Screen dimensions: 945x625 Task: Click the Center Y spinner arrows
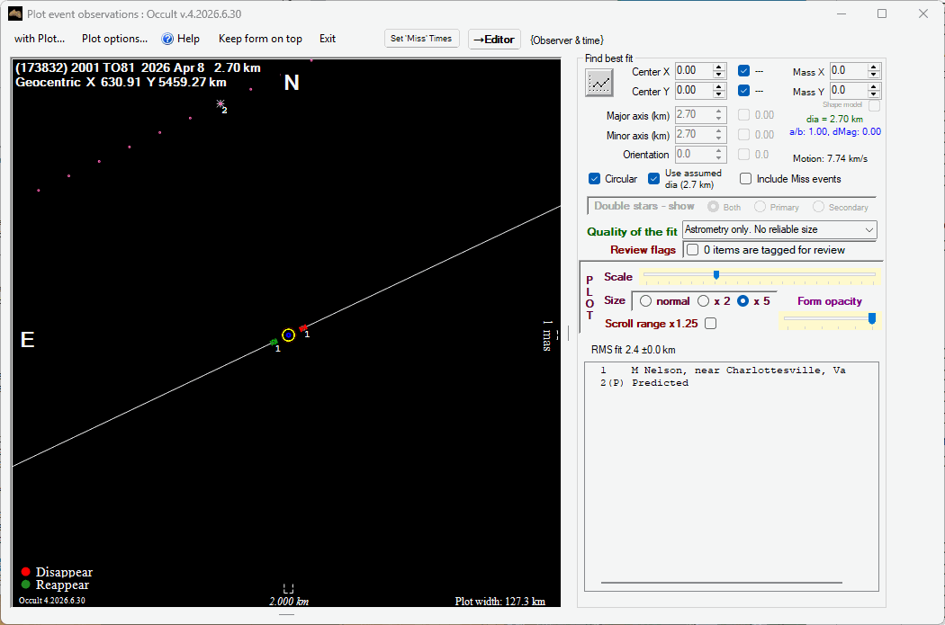pyautogui.click(x=719, y=90)
